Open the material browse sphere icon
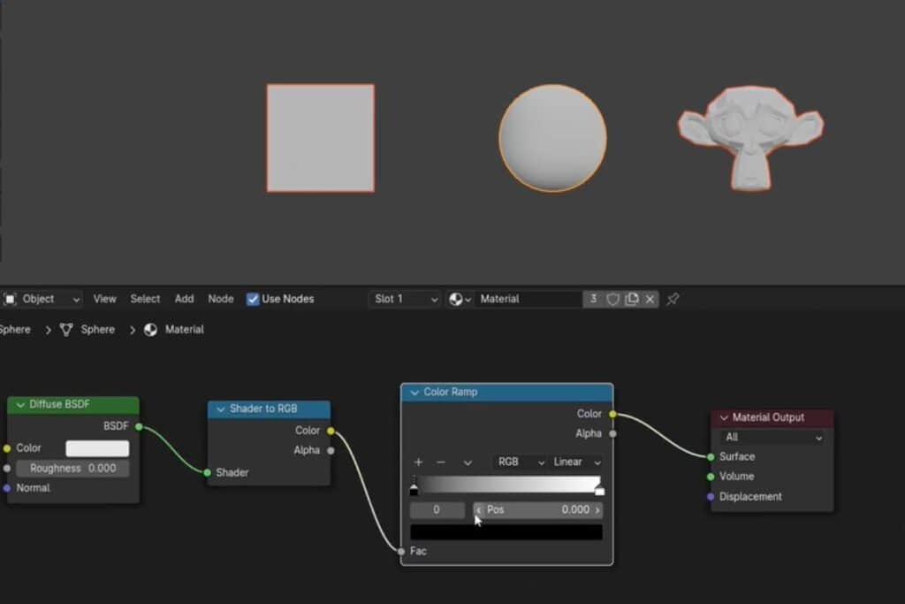 tap(460, 300)
